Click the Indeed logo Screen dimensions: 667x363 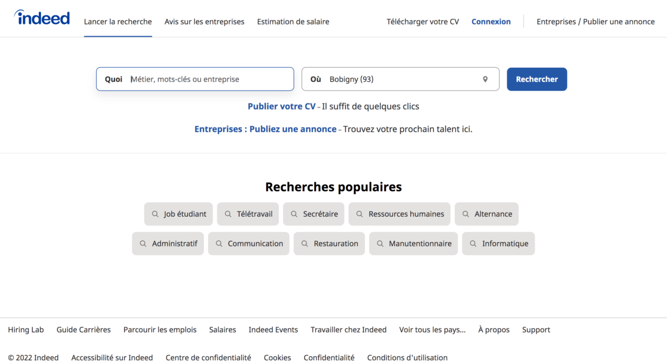[x=42, y=17]
